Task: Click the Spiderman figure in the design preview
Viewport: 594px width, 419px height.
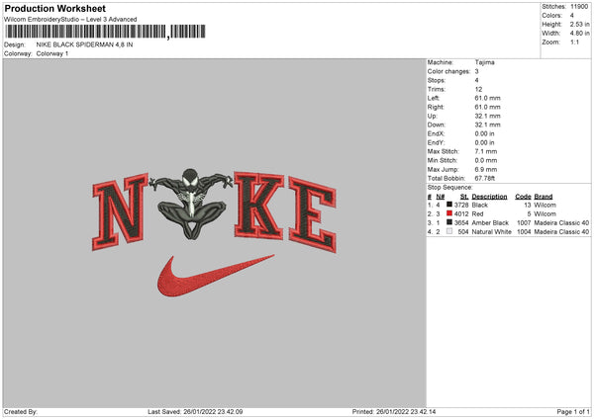Action: click(x=191, y=204)
